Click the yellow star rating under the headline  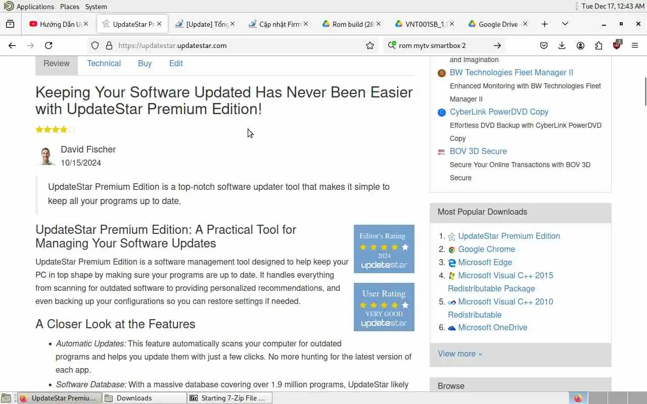(55, 130)
